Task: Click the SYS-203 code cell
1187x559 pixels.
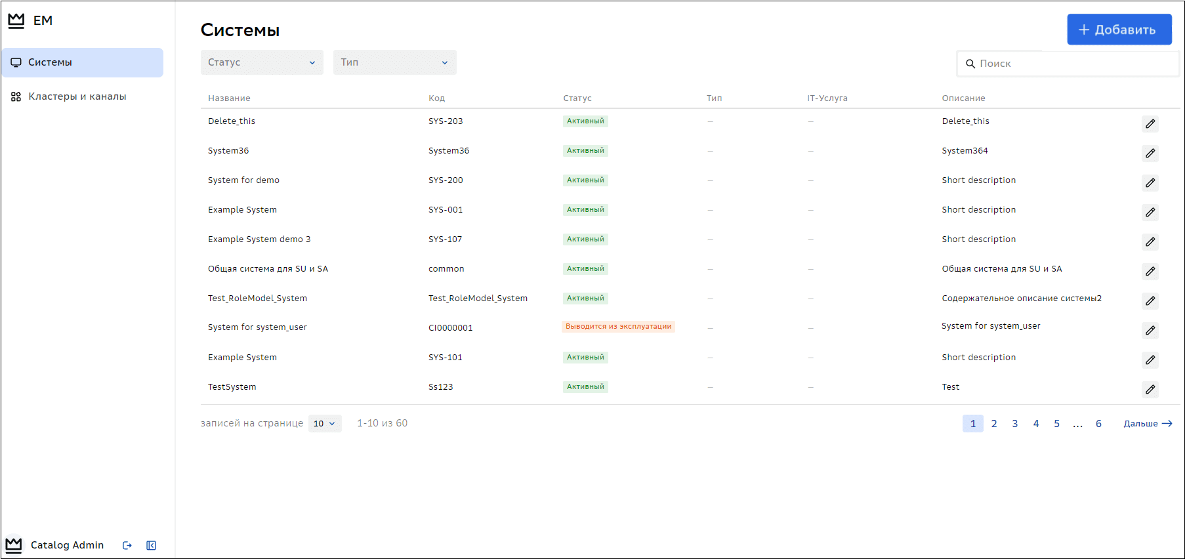Action: click(x=446, y=121)
